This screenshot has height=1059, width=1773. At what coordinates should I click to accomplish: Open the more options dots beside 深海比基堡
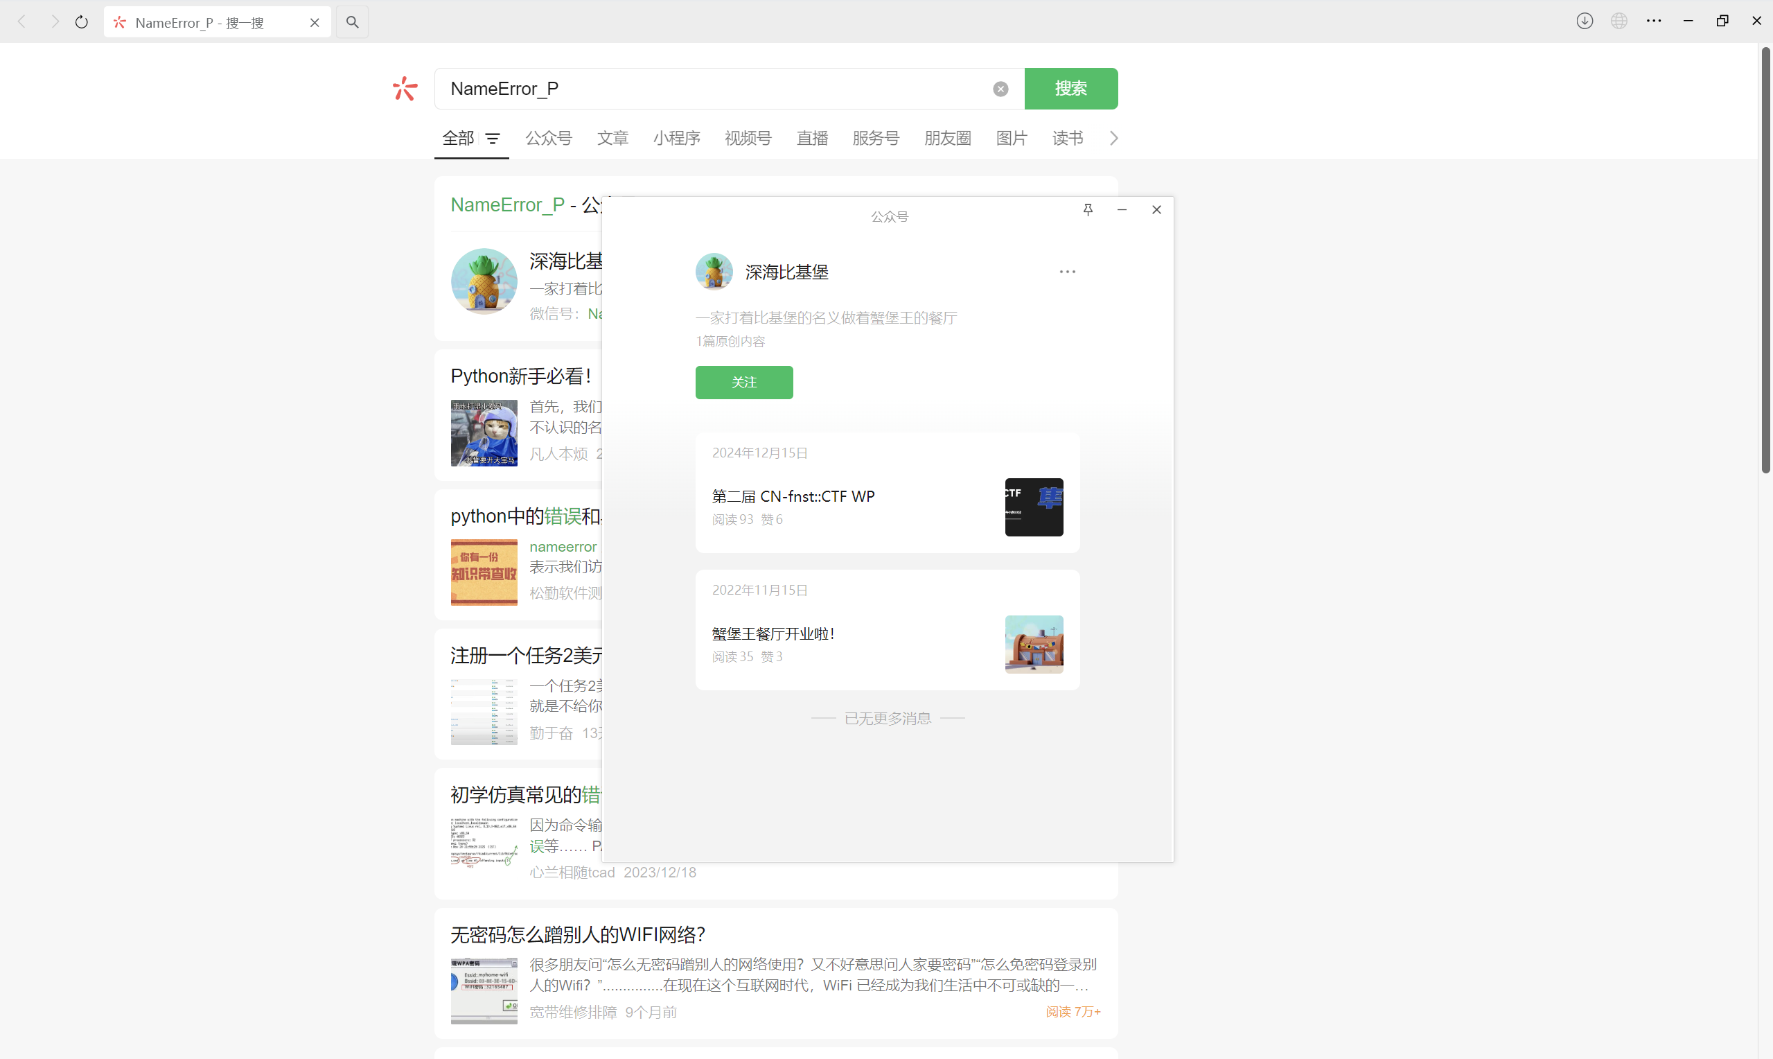[1067, 272]
